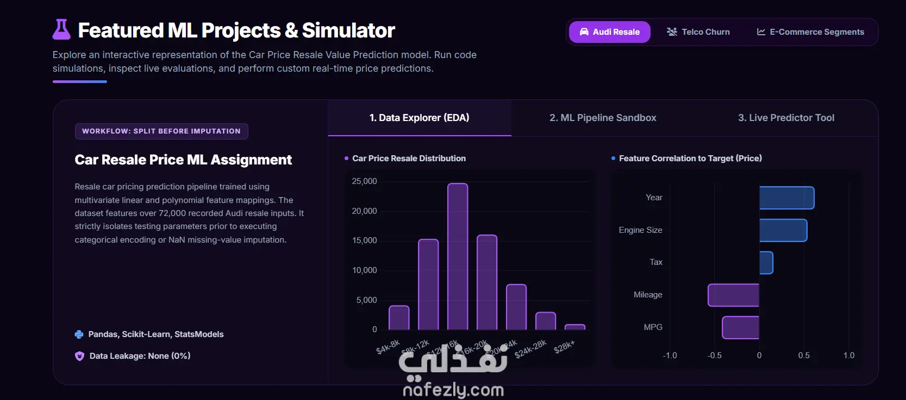The height and width of the screenshot is (400, 906).
Task: Click the blue dot beside Feature Correlation title
Action: [613, 158]
